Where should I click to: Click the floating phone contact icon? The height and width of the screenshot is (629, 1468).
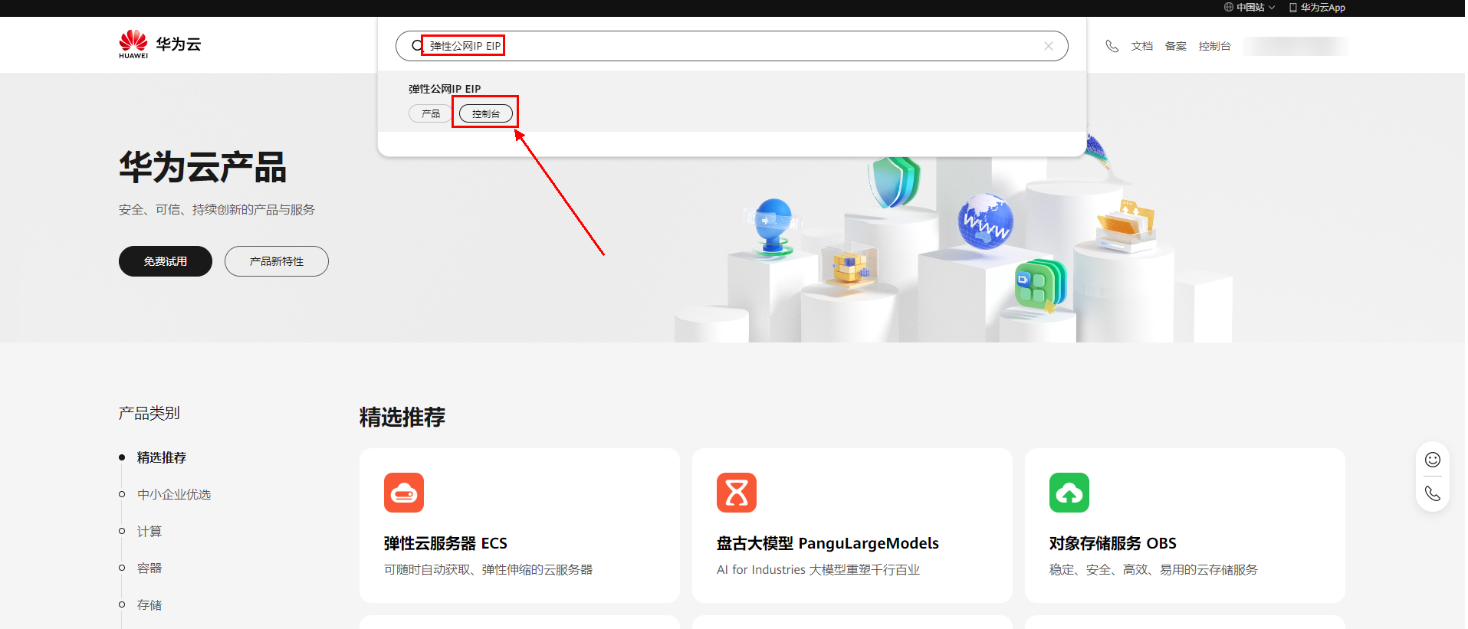pyautogui.click(x=1433, y=493)
